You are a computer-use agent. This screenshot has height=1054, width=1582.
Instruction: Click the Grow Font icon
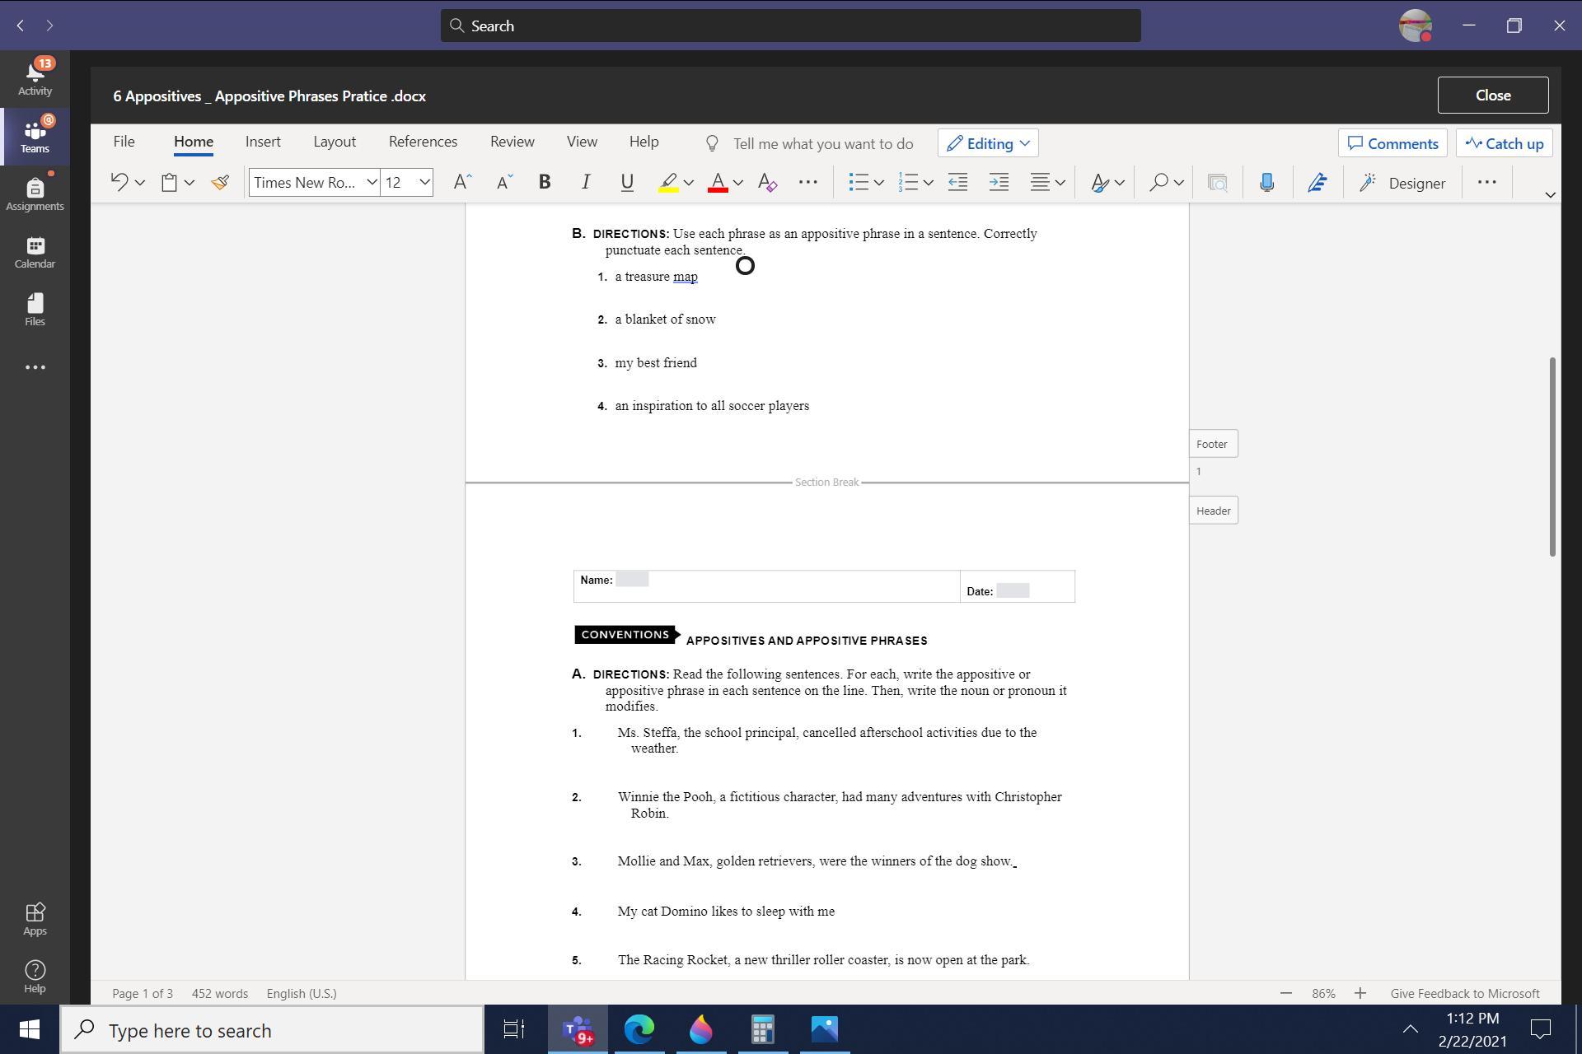pyautogui.click(x=462, y=183)
